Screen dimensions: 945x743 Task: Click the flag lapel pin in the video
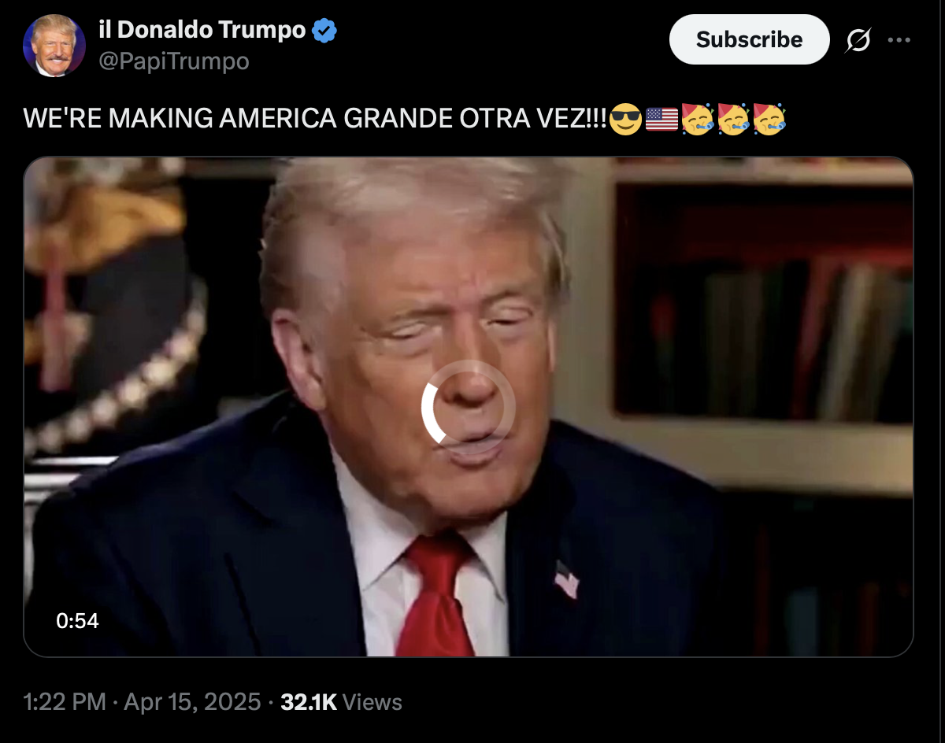click(566, 579)
